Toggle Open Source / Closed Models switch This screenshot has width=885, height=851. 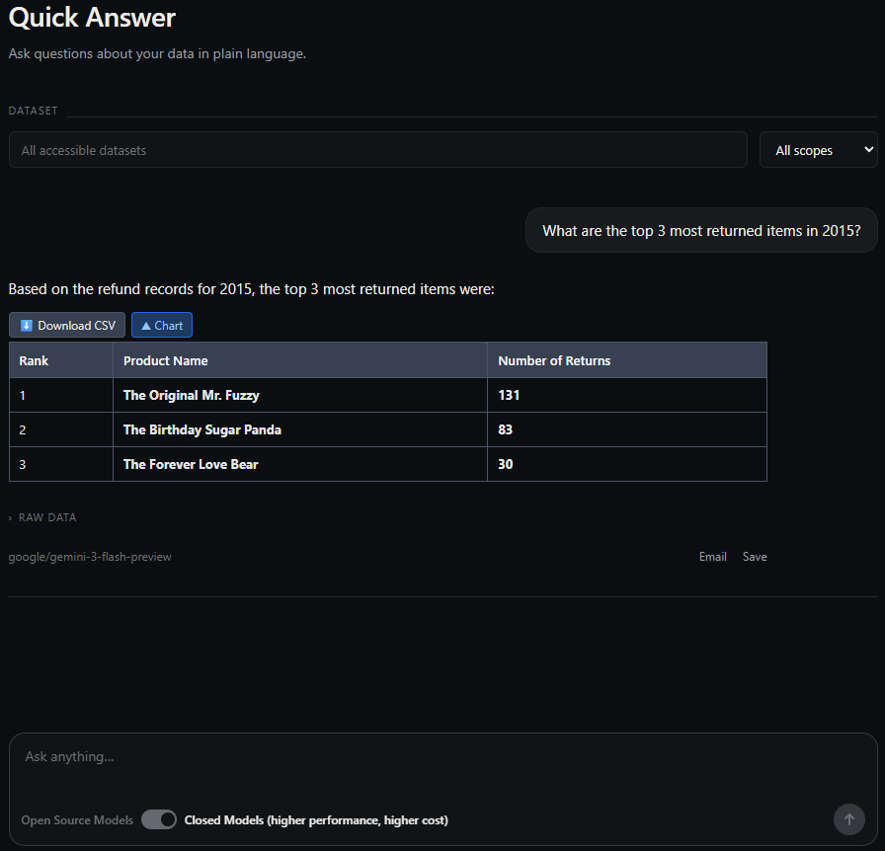point(159,819)
